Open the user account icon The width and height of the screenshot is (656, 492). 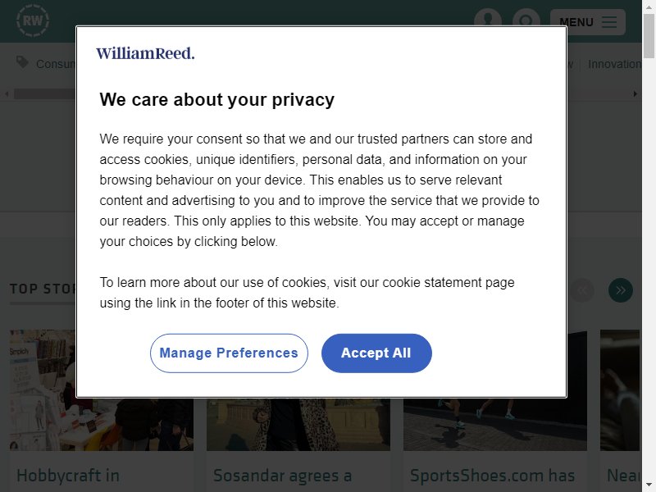(488, 17)
